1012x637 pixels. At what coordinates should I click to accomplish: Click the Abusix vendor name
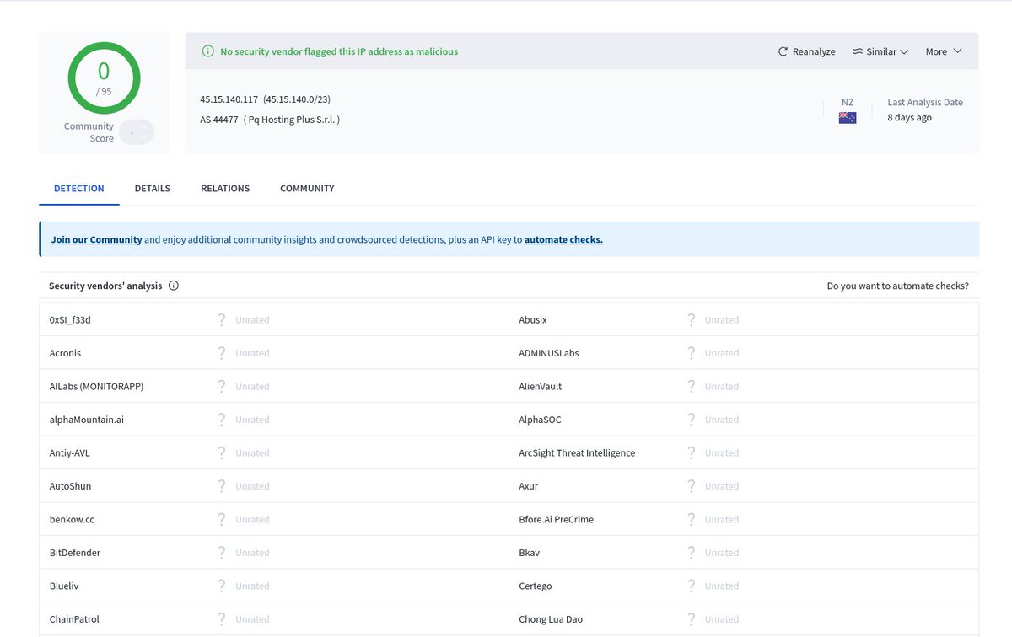pyautogui.click(x=533, y=320)
